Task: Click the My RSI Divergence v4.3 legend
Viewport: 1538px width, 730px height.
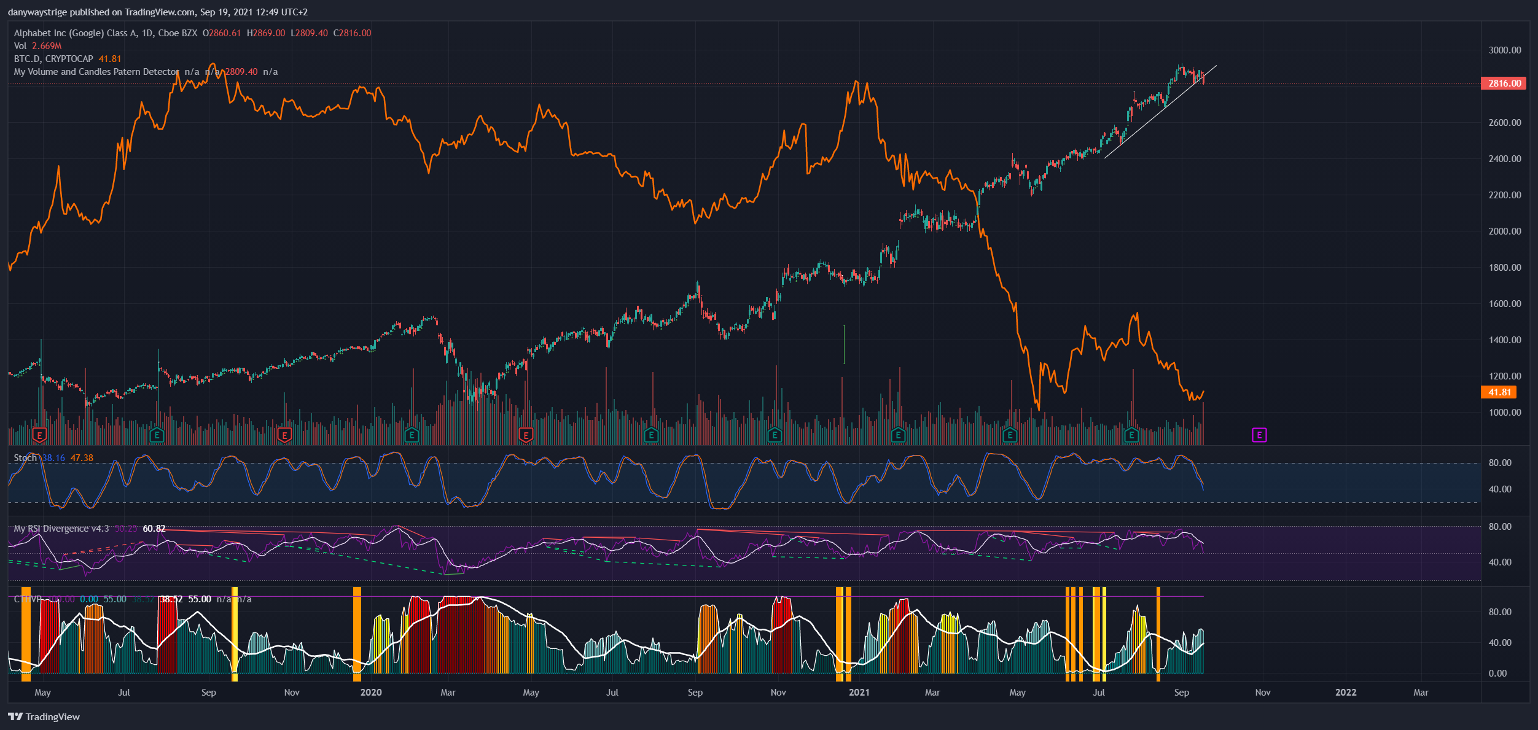Action: coord(61,529)
